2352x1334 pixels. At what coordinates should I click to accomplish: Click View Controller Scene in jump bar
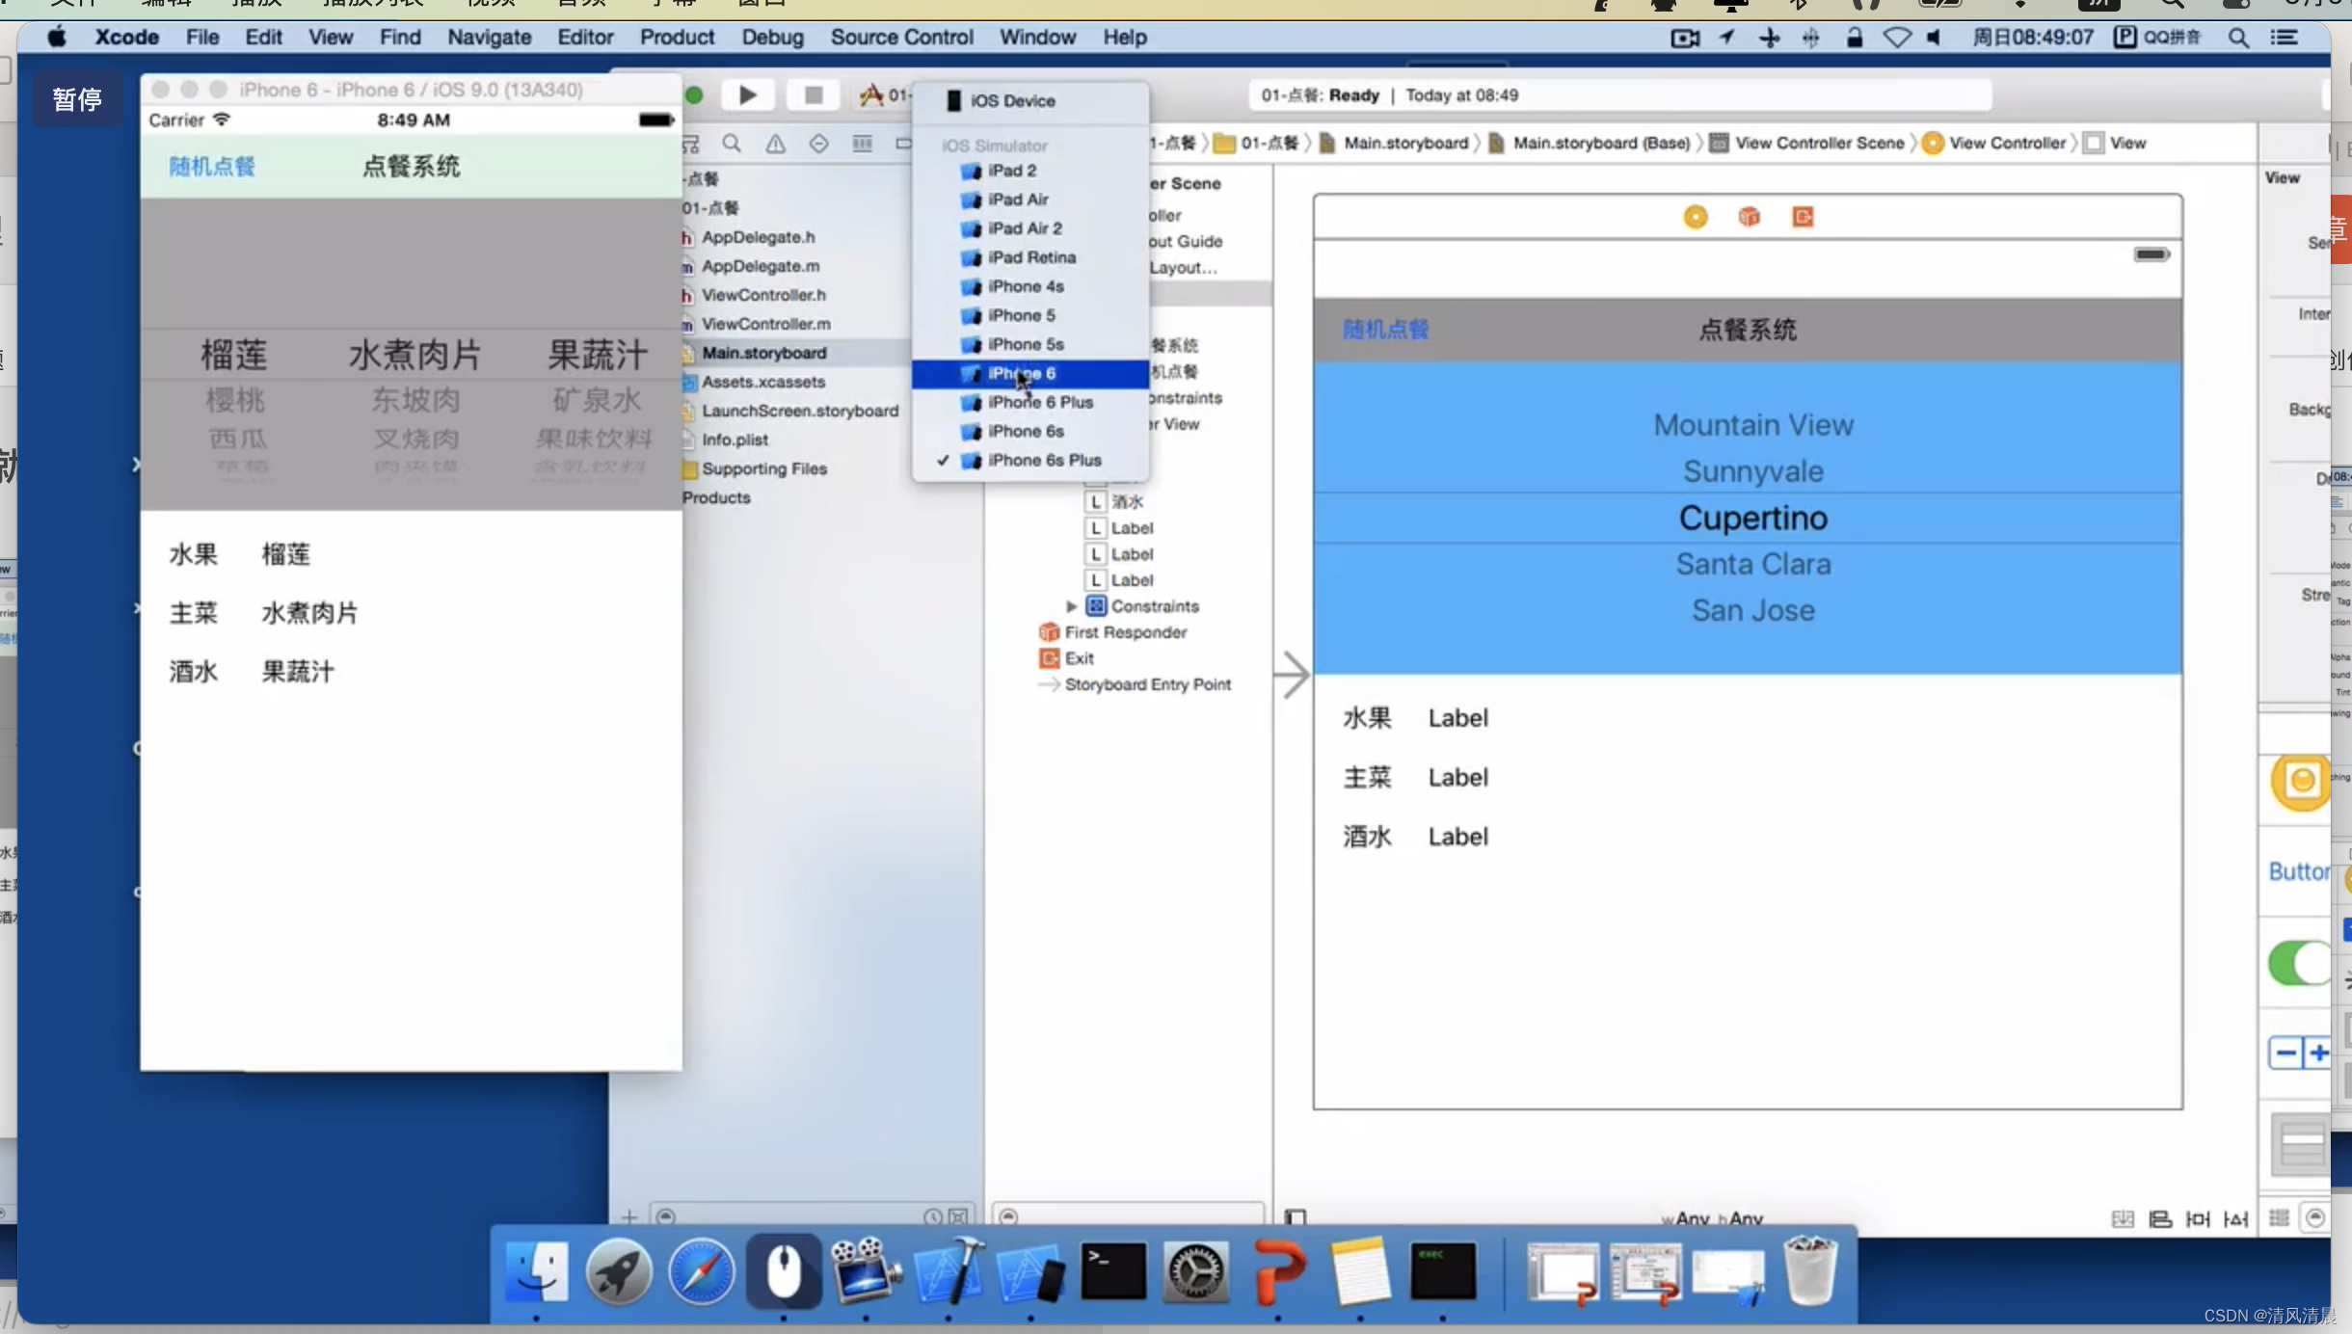point(1807,143)
